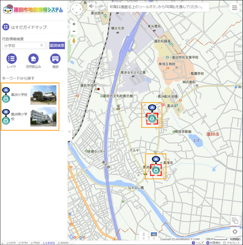Screen dimensions: 243x245
Task: Click the 真浄寺 temple label
Action: [168, 163]
